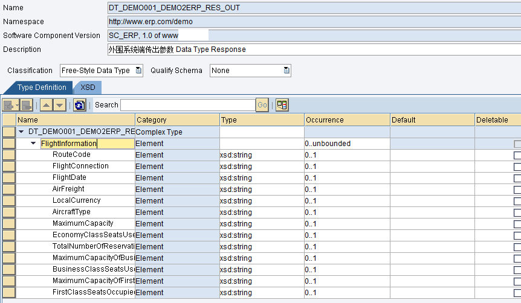Click Default cell of AircraftType row
The width and height of the screenshot is (521, 303).
point(432,212)
